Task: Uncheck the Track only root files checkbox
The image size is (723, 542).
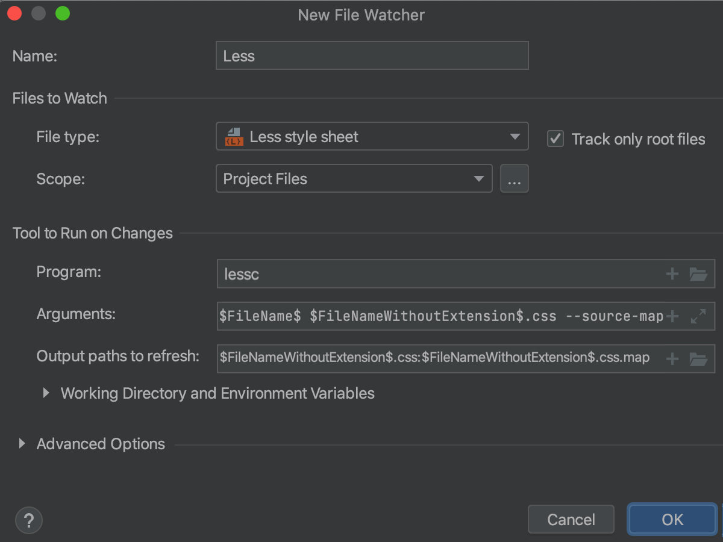Action: [554, 139]
